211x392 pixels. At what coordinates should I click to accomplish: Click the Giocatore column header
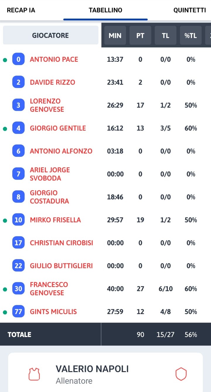50,36
